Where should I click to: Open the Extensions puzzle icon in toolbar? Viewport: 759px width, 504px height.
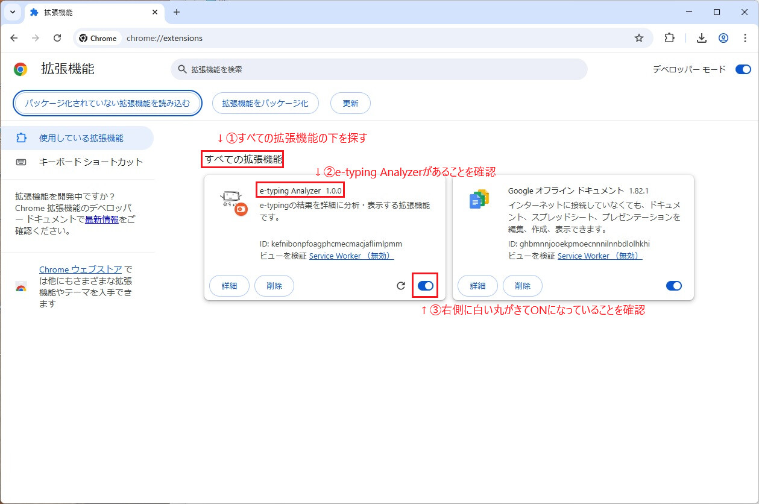click(x=669, y=38)
